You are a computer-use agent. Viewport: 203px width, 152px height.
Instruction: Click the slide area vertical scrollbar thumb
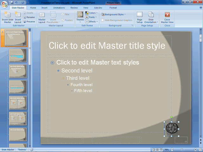click(201, 38)
